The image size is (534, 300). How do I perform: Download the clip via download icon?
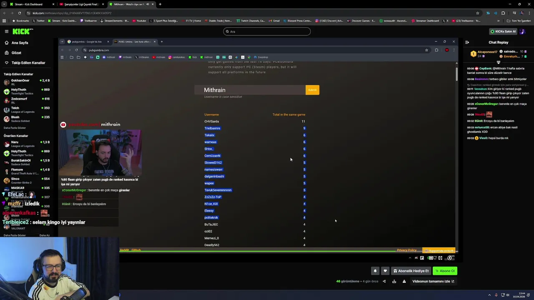pos(394,281)
